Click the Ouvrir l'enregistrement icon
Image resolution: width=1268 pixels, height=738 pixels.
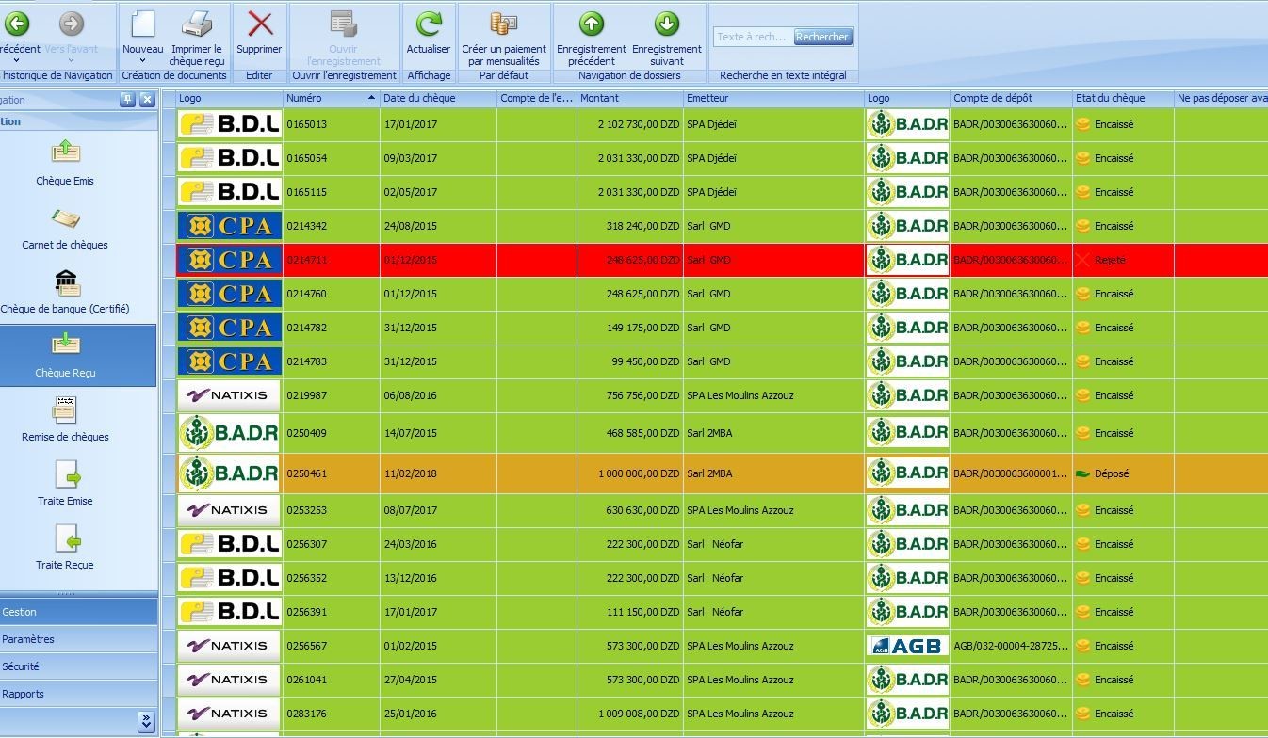click(x=343, y=24)
